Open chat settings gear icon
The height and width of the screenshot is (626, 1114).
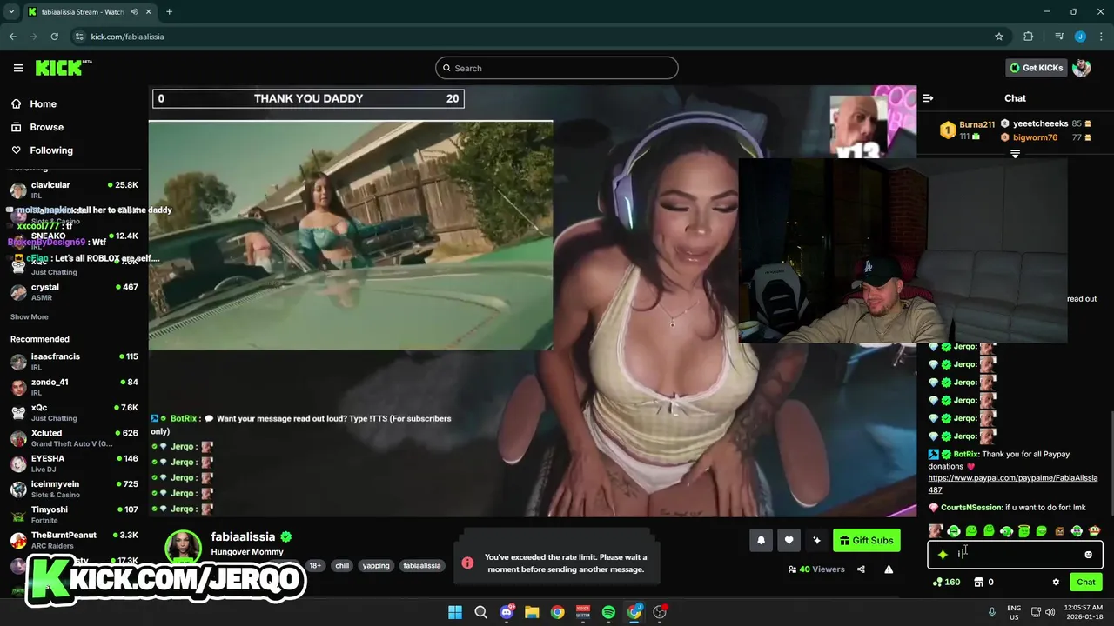(x=1056, y=582)
